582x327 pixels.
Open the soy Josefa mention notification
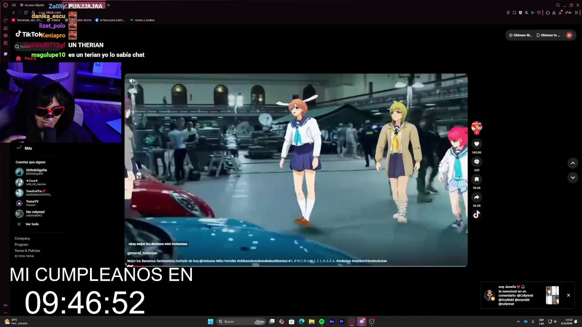515,295
